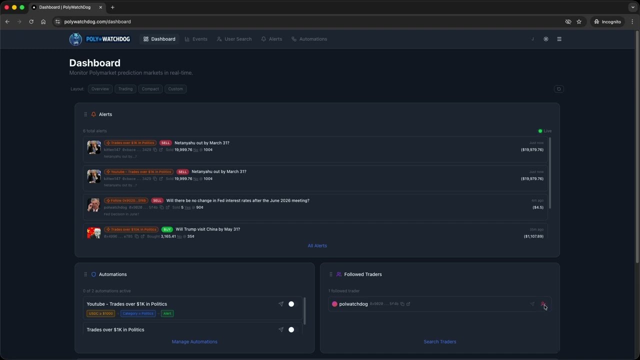640x360 pixels.
Task: Open external link in Fed interest alert row
Action: click(x=167, y=207)
